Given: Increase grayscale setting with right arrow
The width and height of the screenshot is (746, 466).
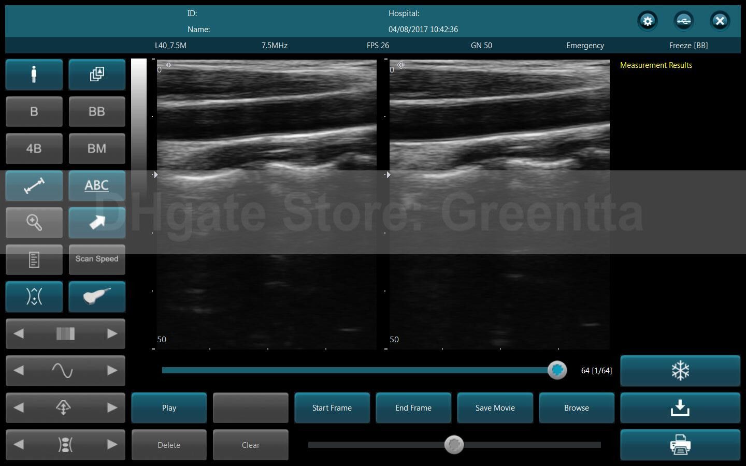Looking at the screenshot, I should tap(112, 334).
